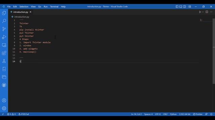This screenshot has width=215, height=120.
Task: Click the editor vertical scrollbar
Action: (x=214, y=51)
